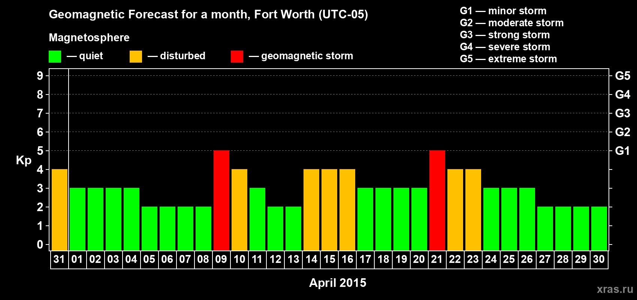Click date label "27" on the axis
637x300 pixels.
545,259
